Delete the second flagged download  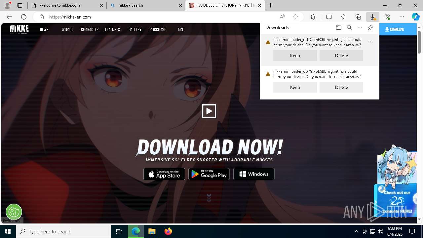[341, 87]
